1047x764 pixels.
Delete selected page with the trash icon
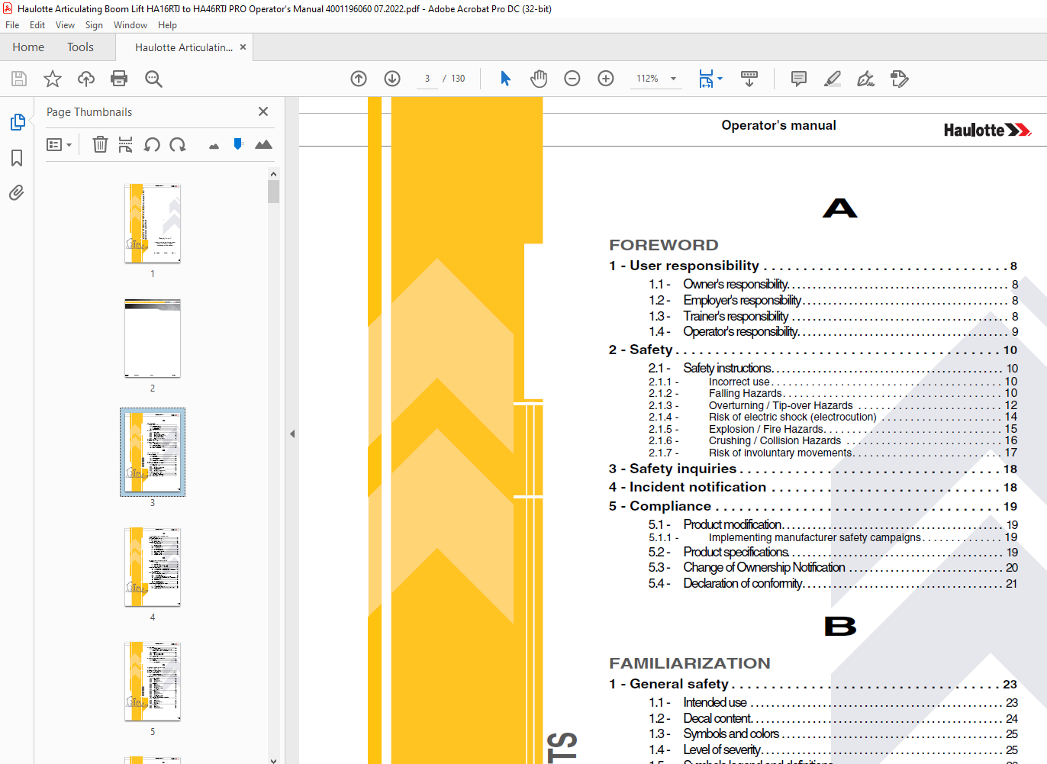coord(100,144)
